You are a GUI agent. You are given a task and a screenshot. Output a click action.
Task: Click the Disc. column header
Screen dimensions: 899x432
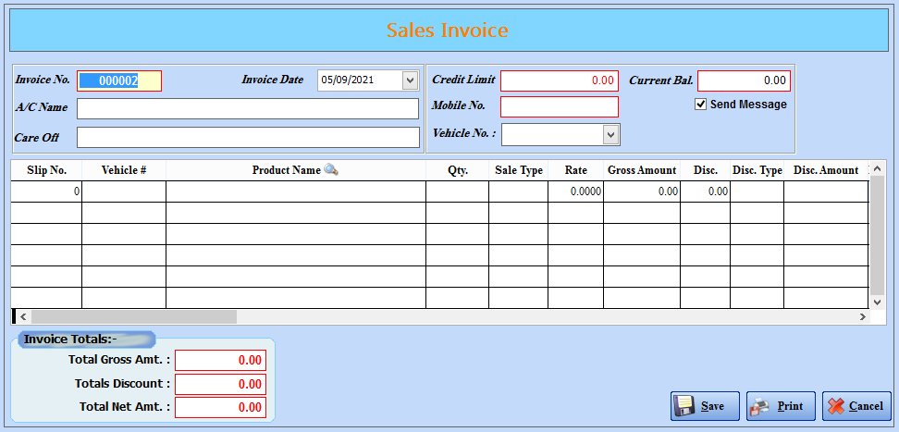[705, 170]
